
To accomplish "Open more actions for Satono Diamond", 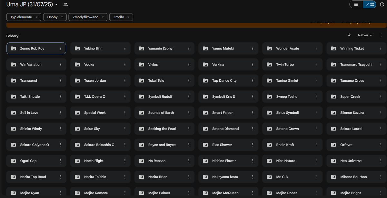I will click(x=253, y=129).
